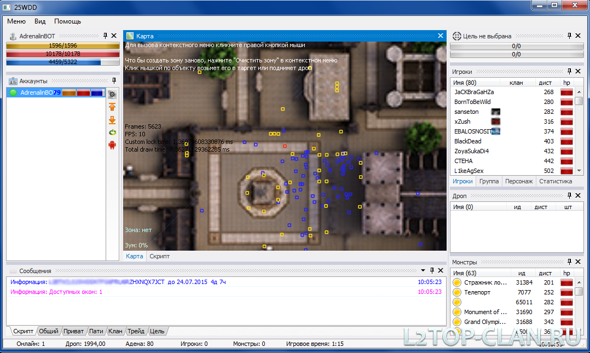
Task: Close the Цель не выбрана target panel
Action: tap(578, 36)
